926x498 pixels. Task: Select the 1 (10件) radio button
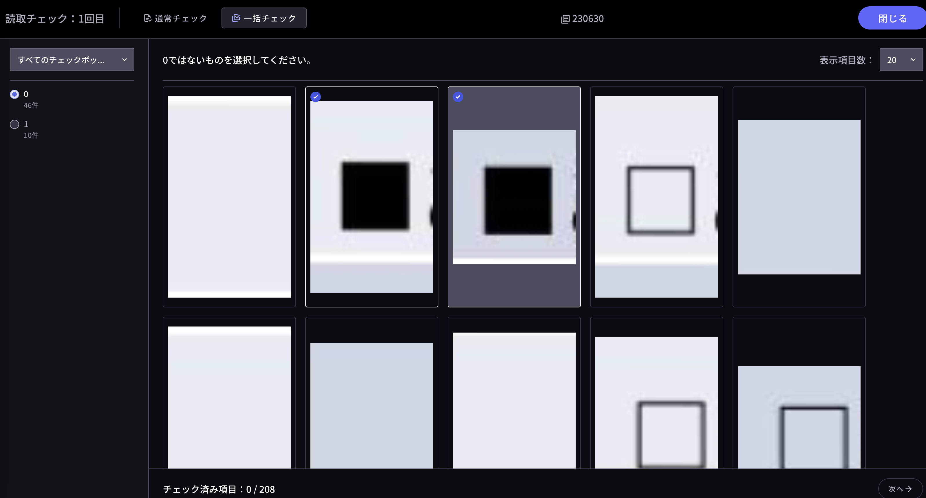click(14, 124)
